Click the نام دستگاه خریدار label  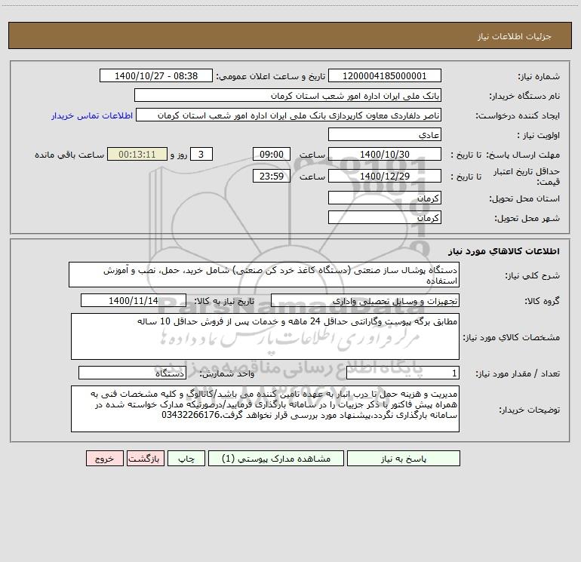524,96
